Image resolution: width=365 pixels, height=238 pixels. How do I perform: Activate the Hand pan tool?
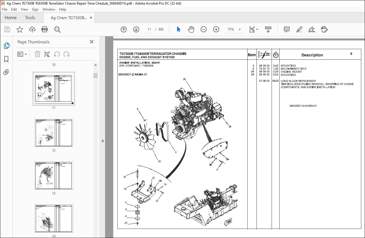(x=191, y=29)
